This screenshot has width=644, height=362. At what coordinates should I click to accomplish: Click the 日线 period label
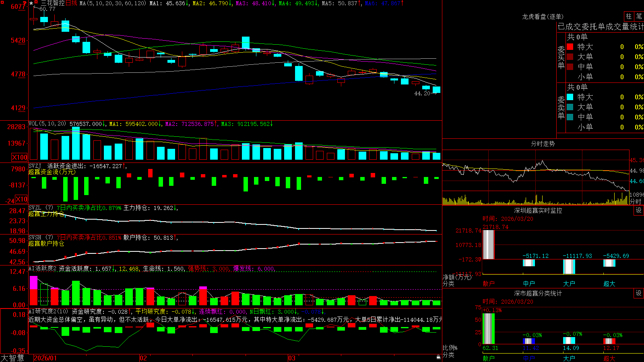71,3
